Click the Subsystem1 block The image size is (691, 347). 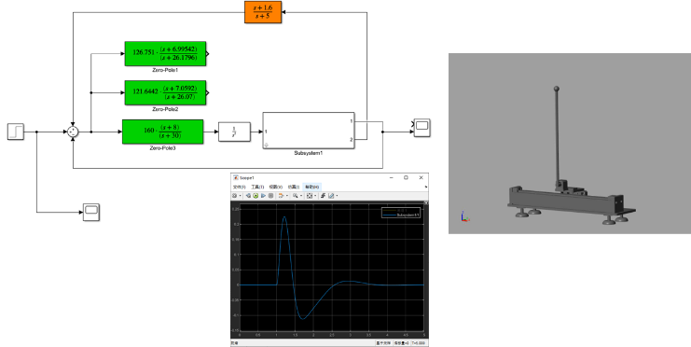309,131
